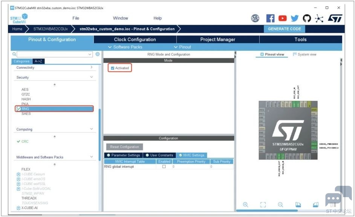Select GTZC peripheral
The image size is (355, 217).
26,94
